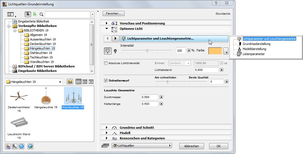Click the Abbrechen button
303x154 pixels.
[x=191, y=146]
